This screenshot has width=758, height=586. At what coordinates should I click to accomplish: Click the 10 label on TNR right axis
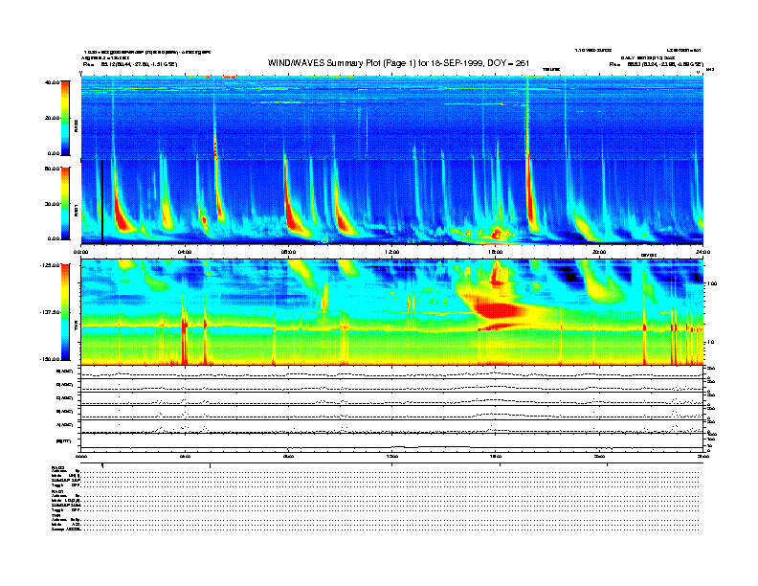click(711, 343)
